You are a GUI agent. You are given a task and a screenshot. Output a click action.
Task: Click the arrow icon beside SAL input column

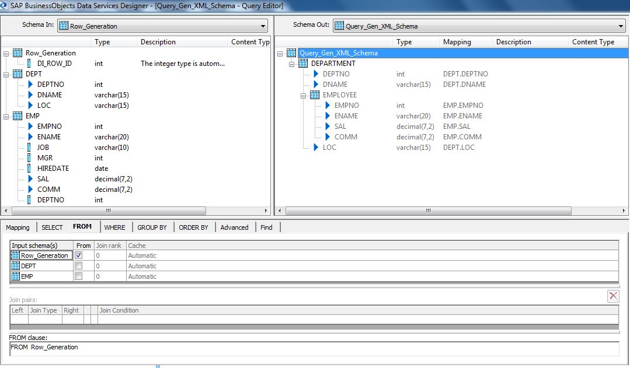coord(30,178)
